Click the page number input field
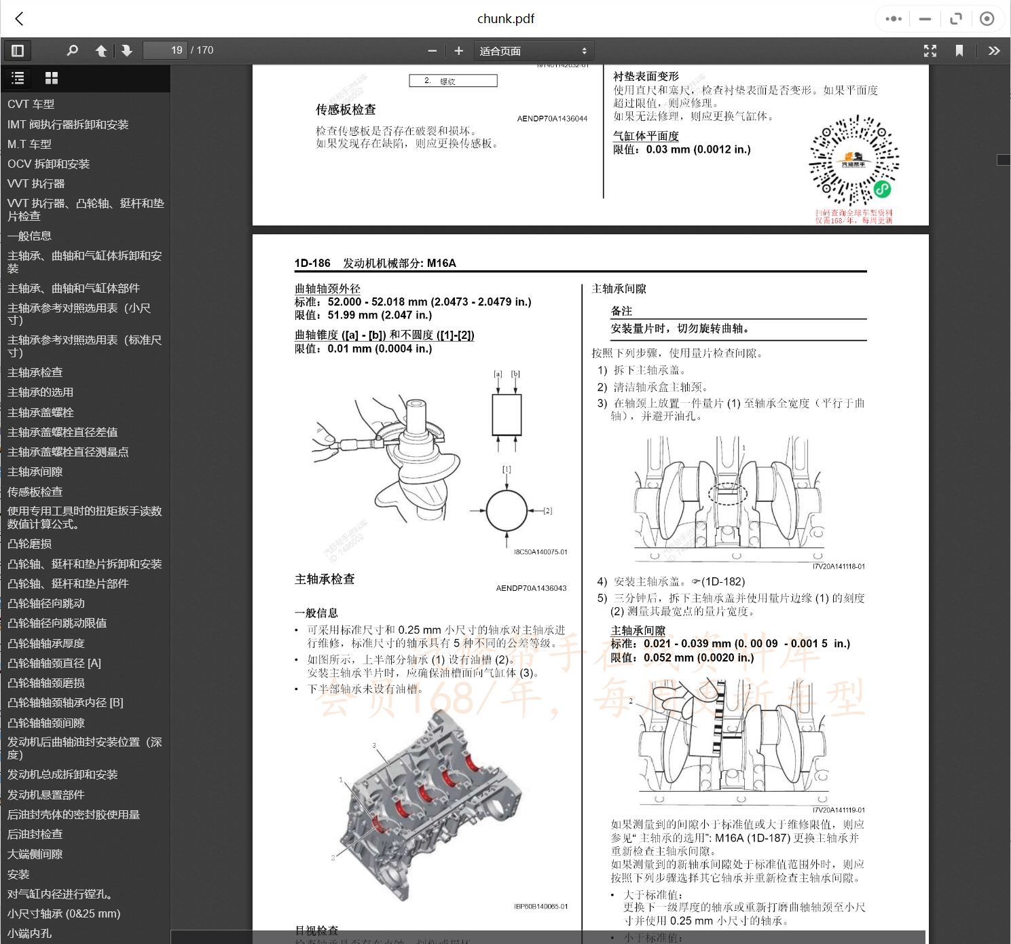This screenshot has width=1011, height=944. click(x=165, y=50)
